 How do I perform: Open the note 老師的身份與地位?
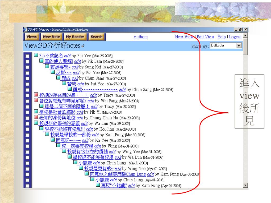point(57,118)
